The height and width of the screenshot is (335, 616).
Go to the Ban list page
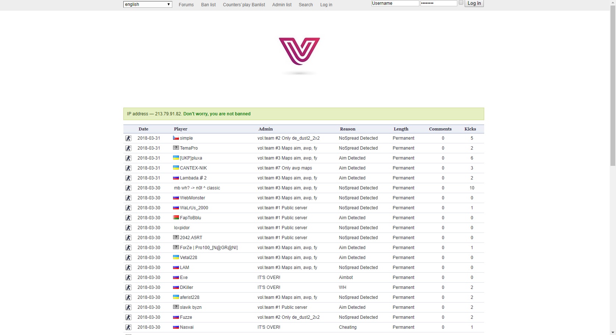coord(208,5)
